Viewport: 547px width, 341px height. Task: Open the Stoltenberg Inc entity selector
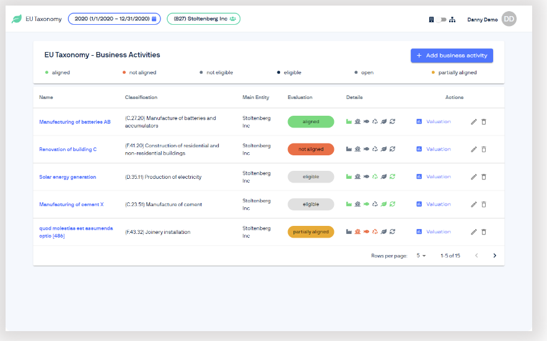click(x=203, y=19)
